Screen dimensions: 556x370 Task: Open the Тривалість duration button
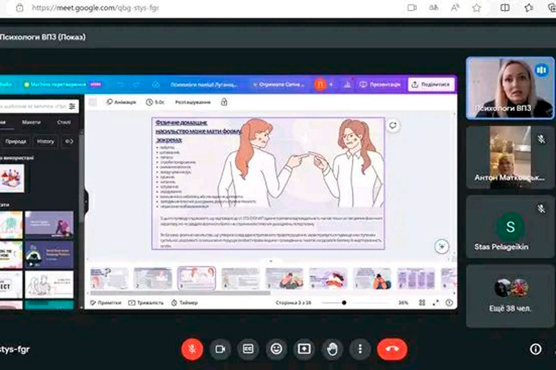[x=146, y=303]
